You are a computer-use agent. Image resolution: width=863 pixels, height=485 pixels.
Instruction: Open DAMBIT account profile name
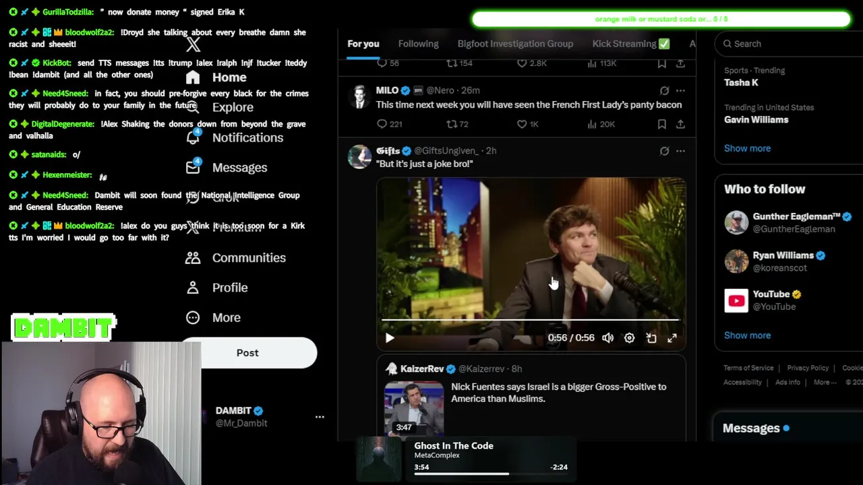[233, 410]
